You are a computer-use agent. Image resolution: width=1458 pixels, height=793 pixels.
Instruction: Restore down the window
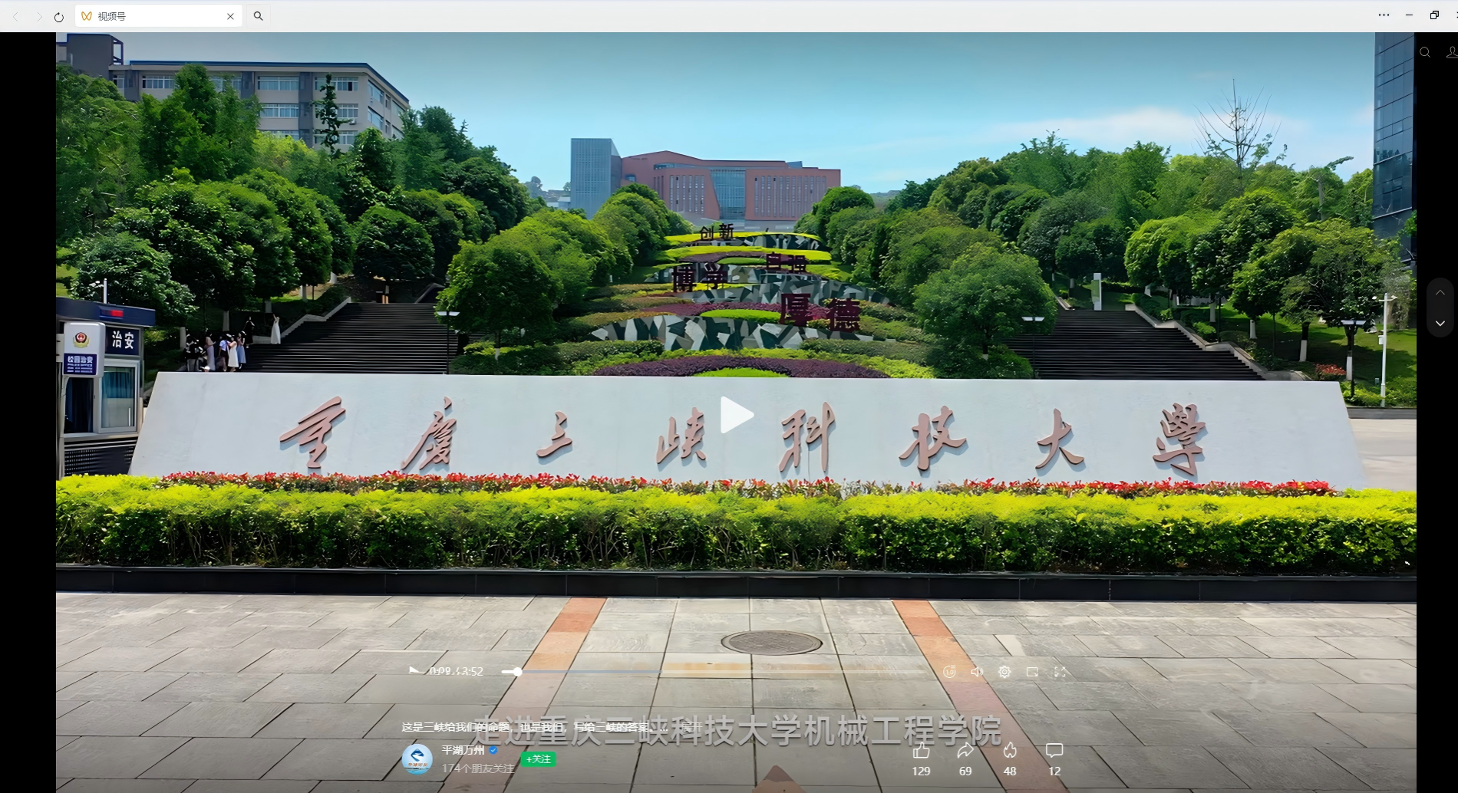[1434, 15]
